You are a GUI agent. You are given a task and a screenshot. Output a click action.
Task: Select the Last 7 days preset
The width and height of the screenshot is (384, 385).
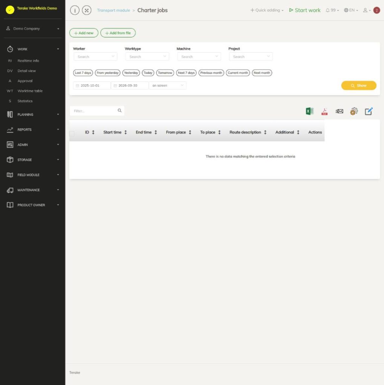click(83, 73)
